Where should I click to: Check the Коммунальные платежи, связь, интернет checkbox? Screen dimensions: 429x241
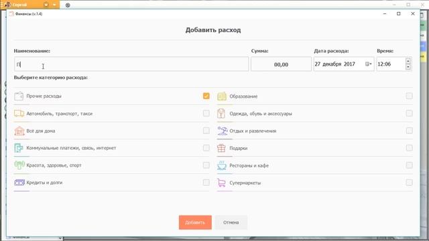(x=206, y=148)
